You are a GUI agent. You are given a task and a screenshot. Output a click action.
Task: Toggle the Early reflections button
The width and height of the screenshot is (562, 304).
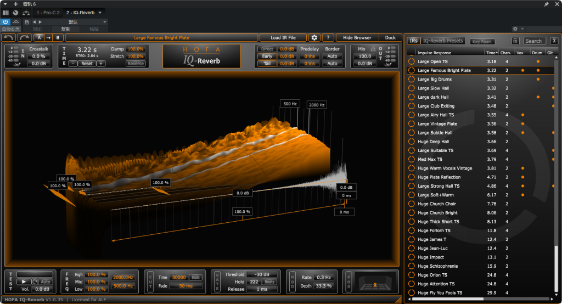pos(267,57)
